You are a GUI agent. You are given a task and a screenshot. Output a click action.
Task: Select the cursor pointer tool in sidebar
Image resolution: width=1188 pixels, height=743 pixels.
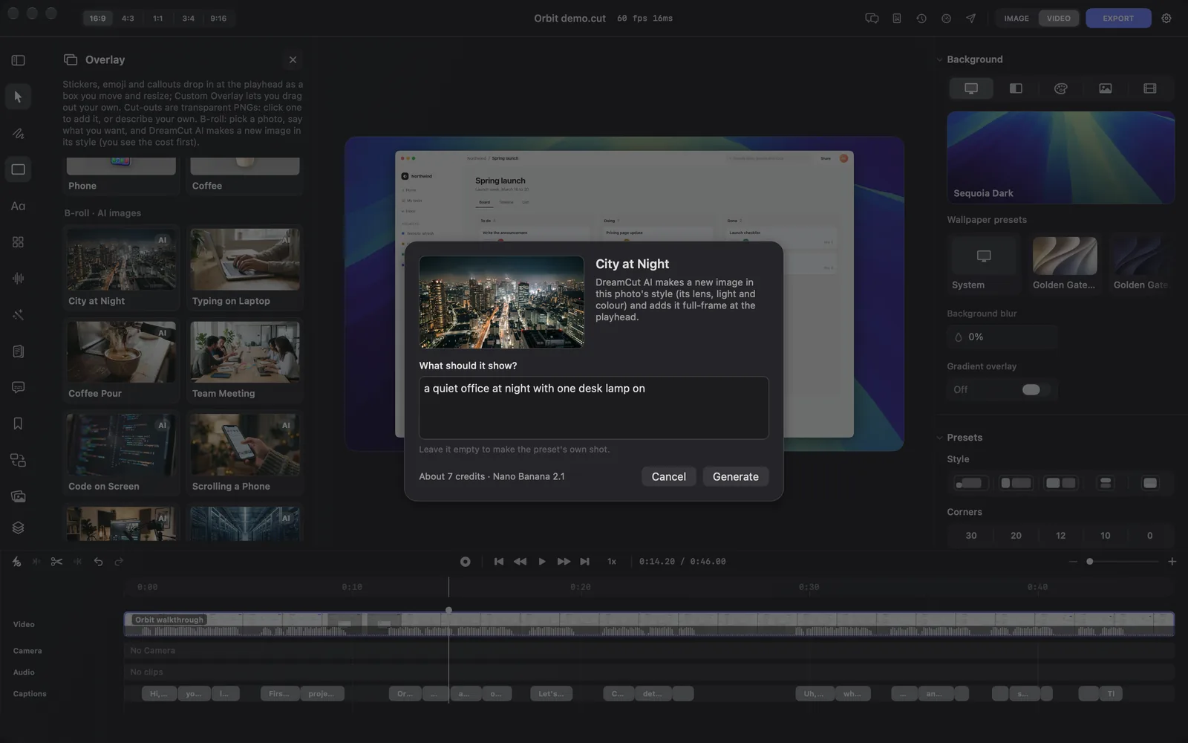coord(18,97)
